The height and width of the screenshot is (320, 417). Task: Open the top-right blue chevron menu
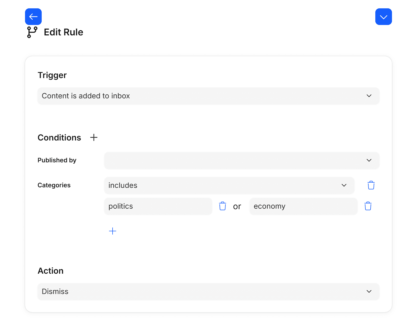tap(383, 17)
